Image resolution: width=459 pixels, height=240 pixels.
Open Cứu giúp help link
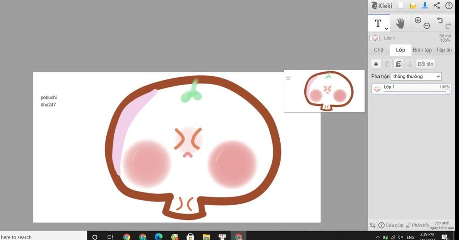390,225
